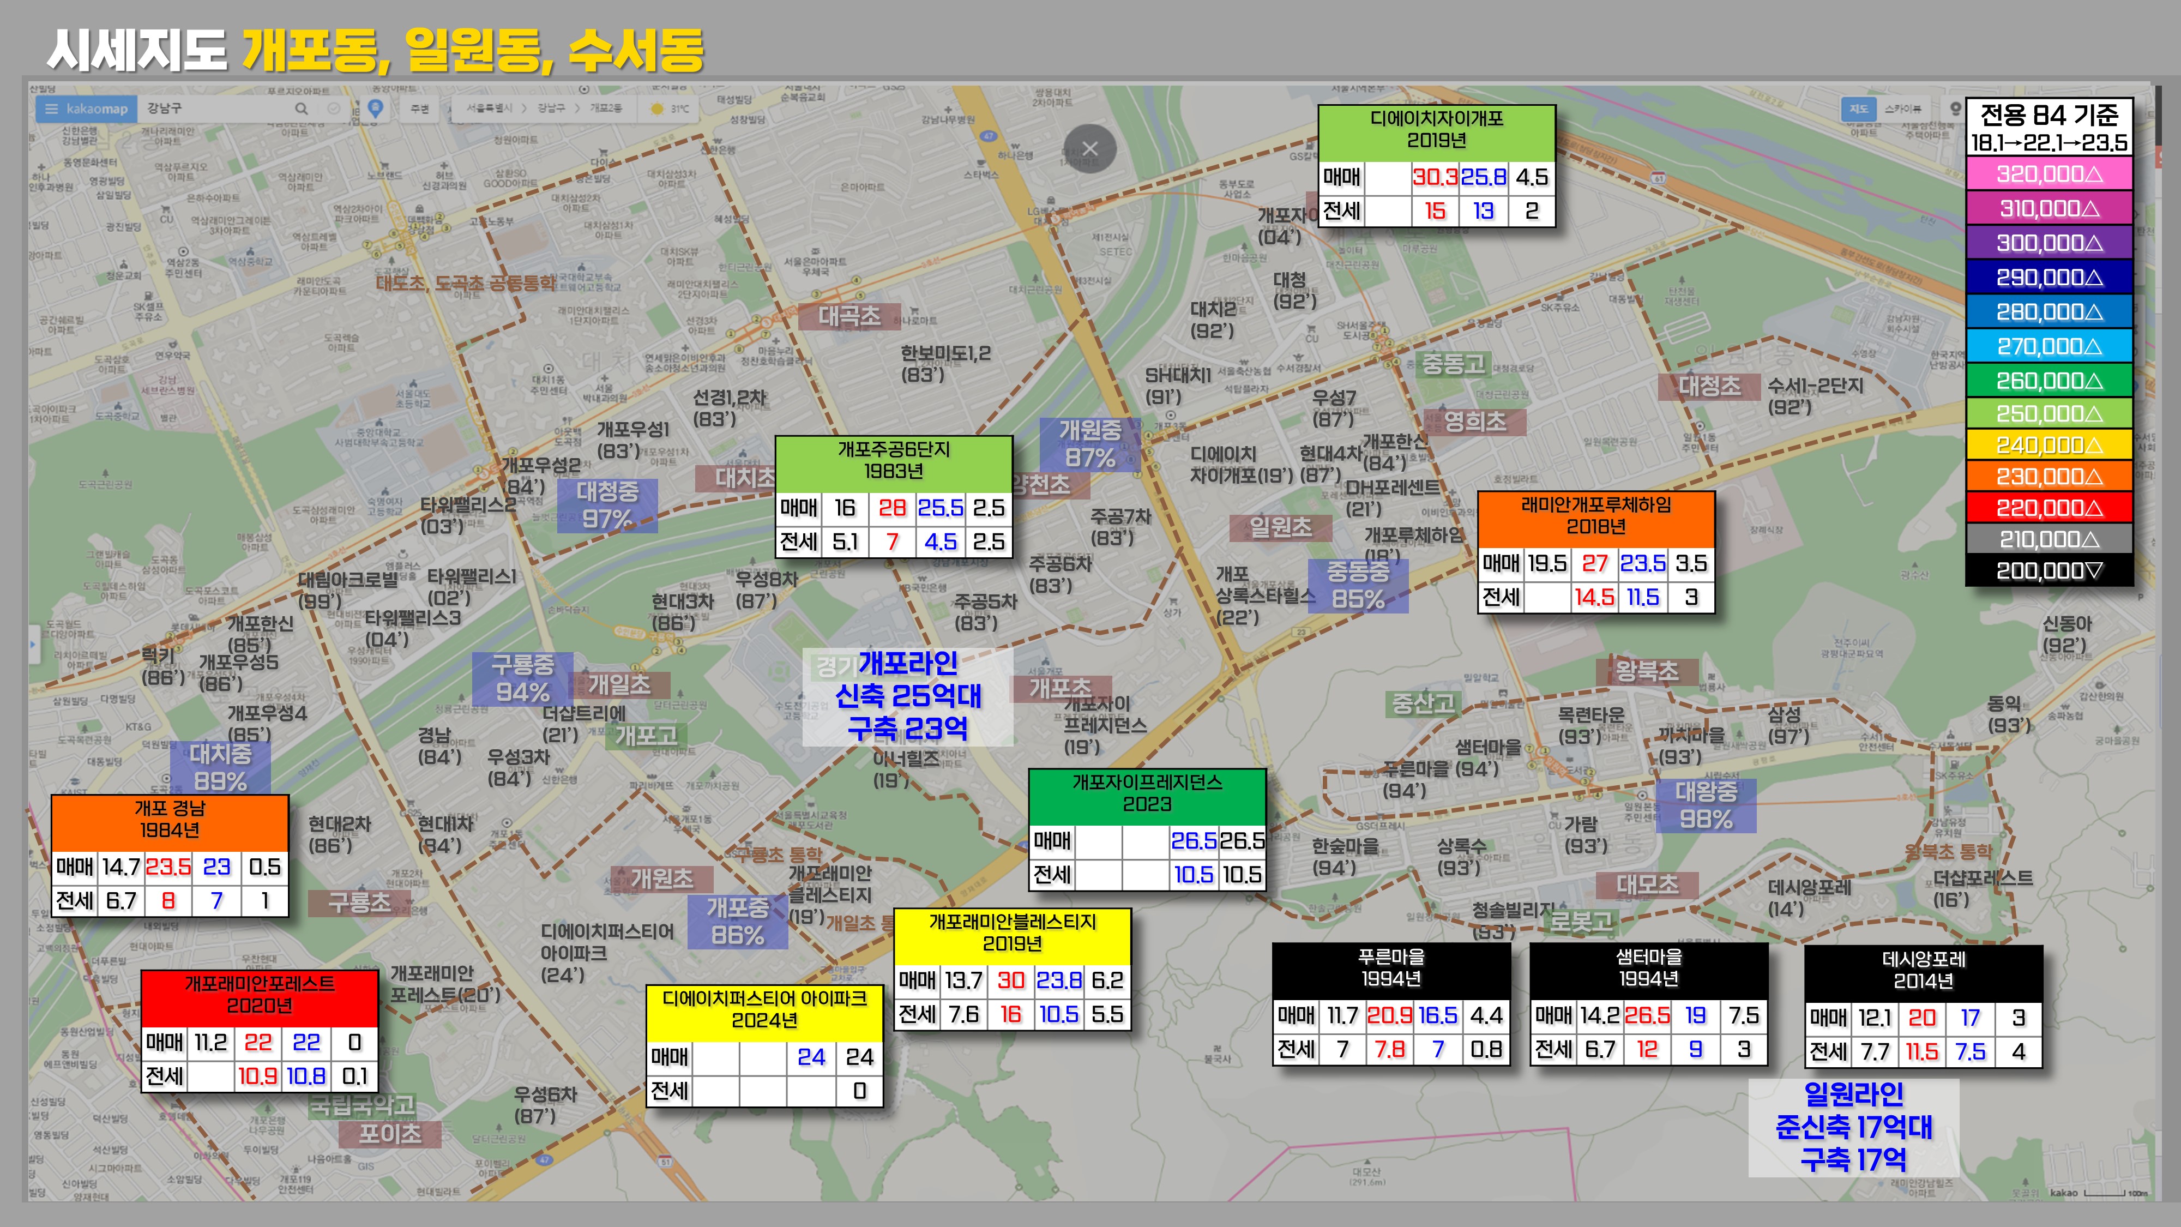Click the search magnifier icon
Viewport: 2181px width, 1227px height.
300,109
